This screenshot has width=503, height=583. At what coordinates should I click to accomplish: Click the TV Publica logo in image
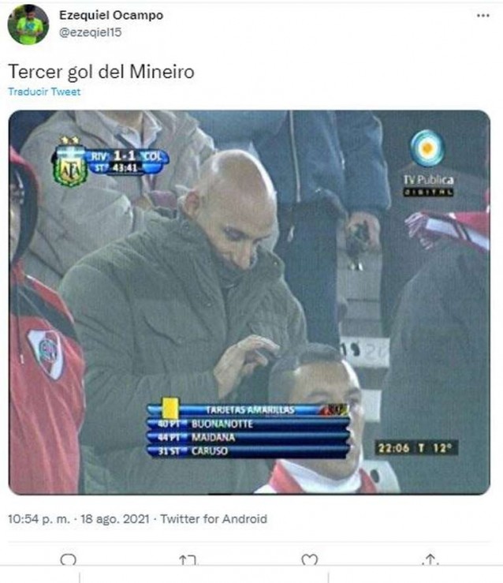428,163
